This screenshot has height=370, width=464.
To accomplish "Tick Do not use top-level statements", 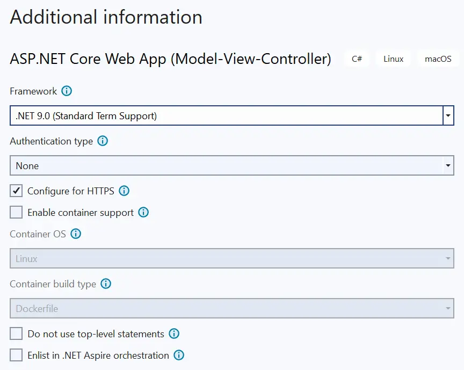I will (x=16, y=333).
